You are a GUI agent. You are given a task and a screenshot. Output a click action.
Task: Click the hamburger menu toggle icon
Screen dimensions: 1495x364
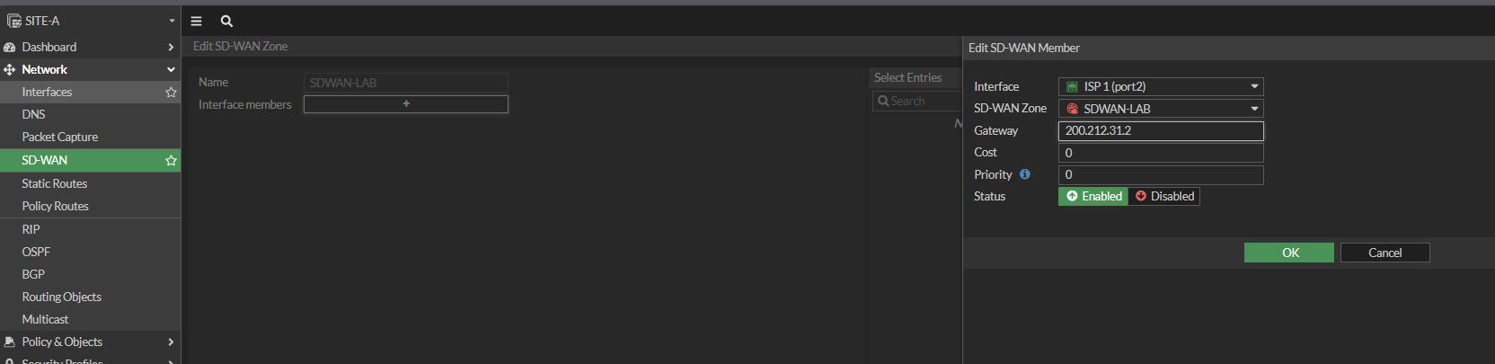coord(196,21)
